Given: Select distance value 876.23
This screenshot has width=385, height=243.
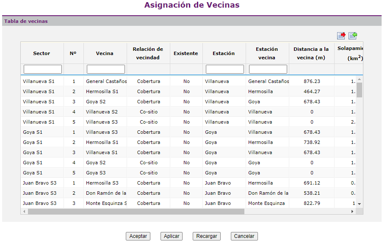Looking at the screenshot, I should tap(312, 81).
